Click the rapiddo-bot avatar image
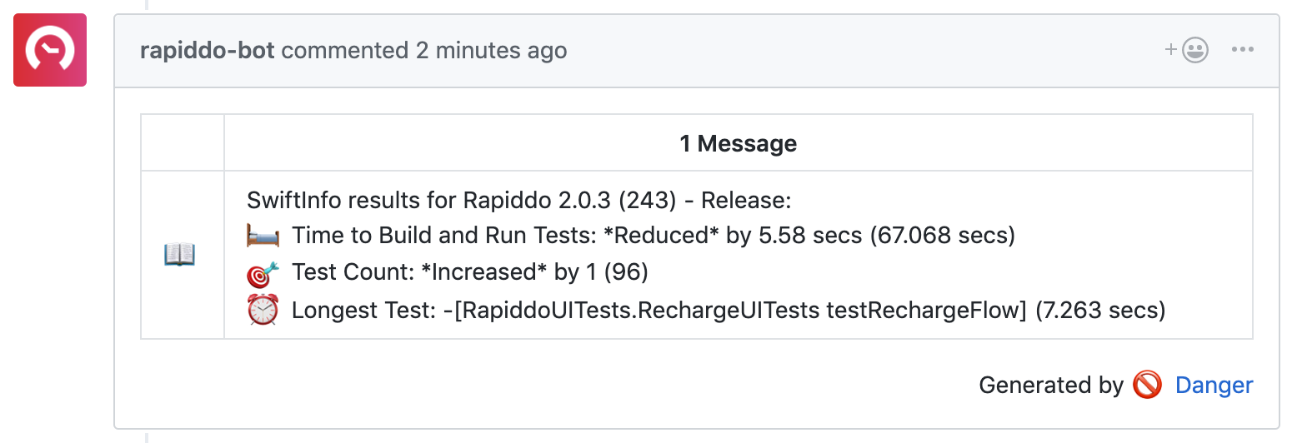 50,50
